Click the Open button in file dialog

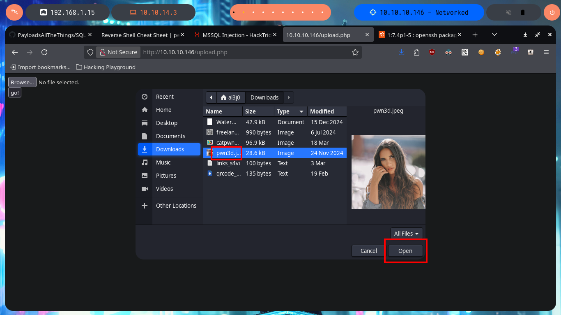pos(405,251)
